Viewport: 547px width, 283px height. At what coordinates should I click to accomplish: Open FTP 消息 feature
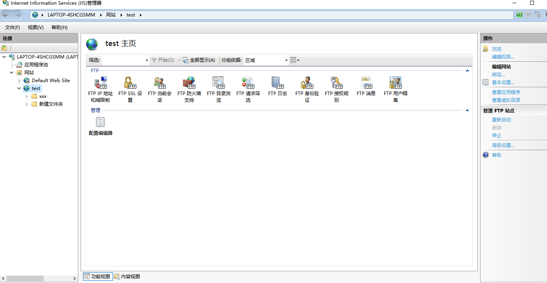pos(366,86)
